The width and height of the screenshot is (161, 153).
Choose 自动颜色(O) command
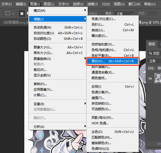pyautogui.click(x=57, y=39)
